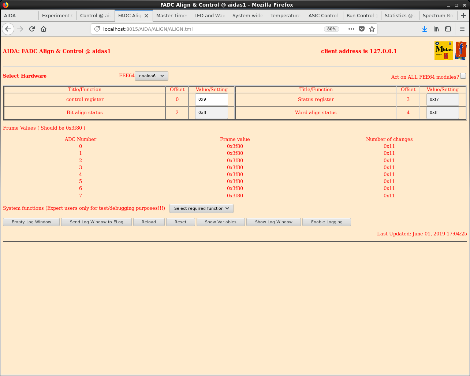Image resolution: width=470 pixels, height=376 pixels.
Task: Click the Midas logo image
Action: (444, 51)
